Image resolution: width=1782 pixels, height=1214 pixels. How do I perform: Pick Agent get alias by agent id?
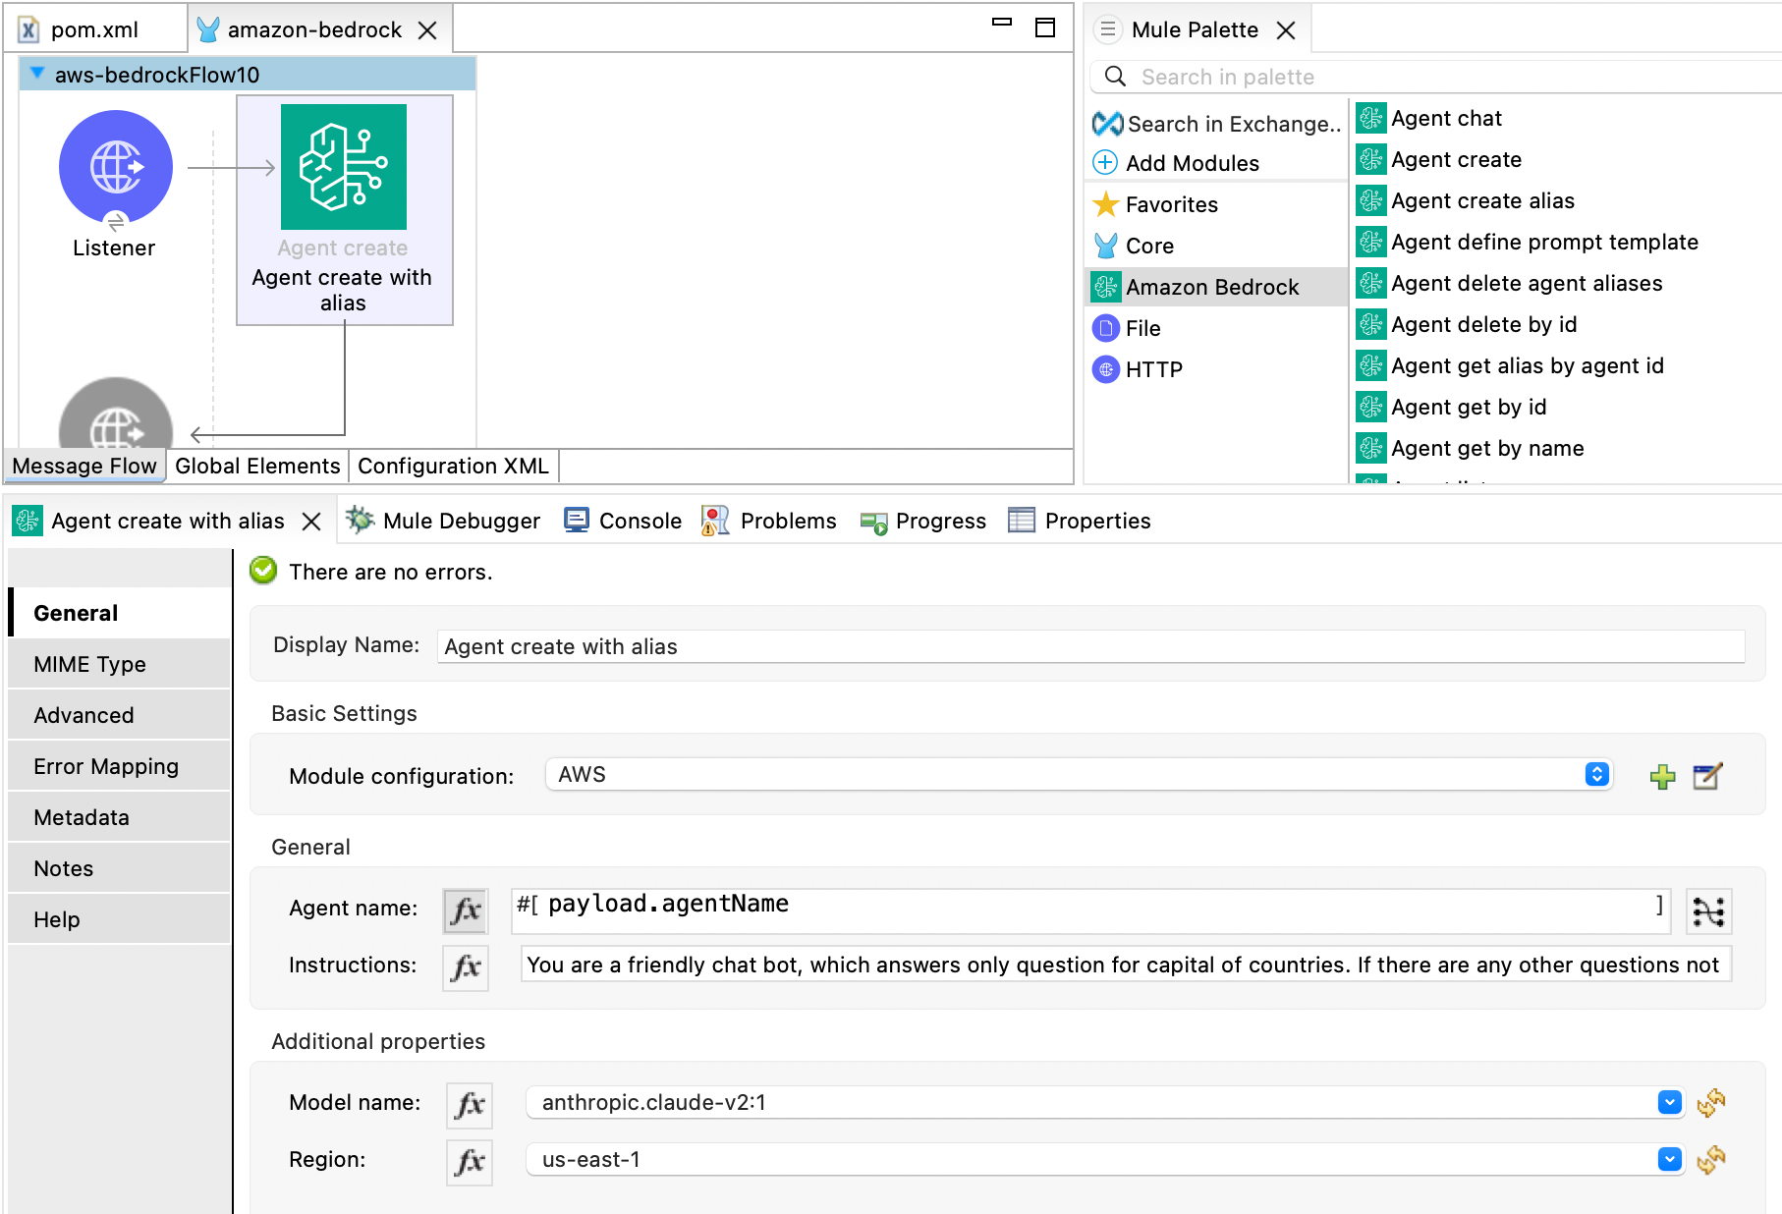(x=1511, y=365)
